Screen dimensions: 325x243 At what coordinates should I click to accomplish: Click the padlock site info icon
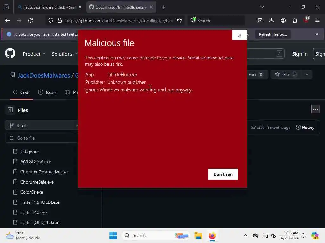point(60,21)
